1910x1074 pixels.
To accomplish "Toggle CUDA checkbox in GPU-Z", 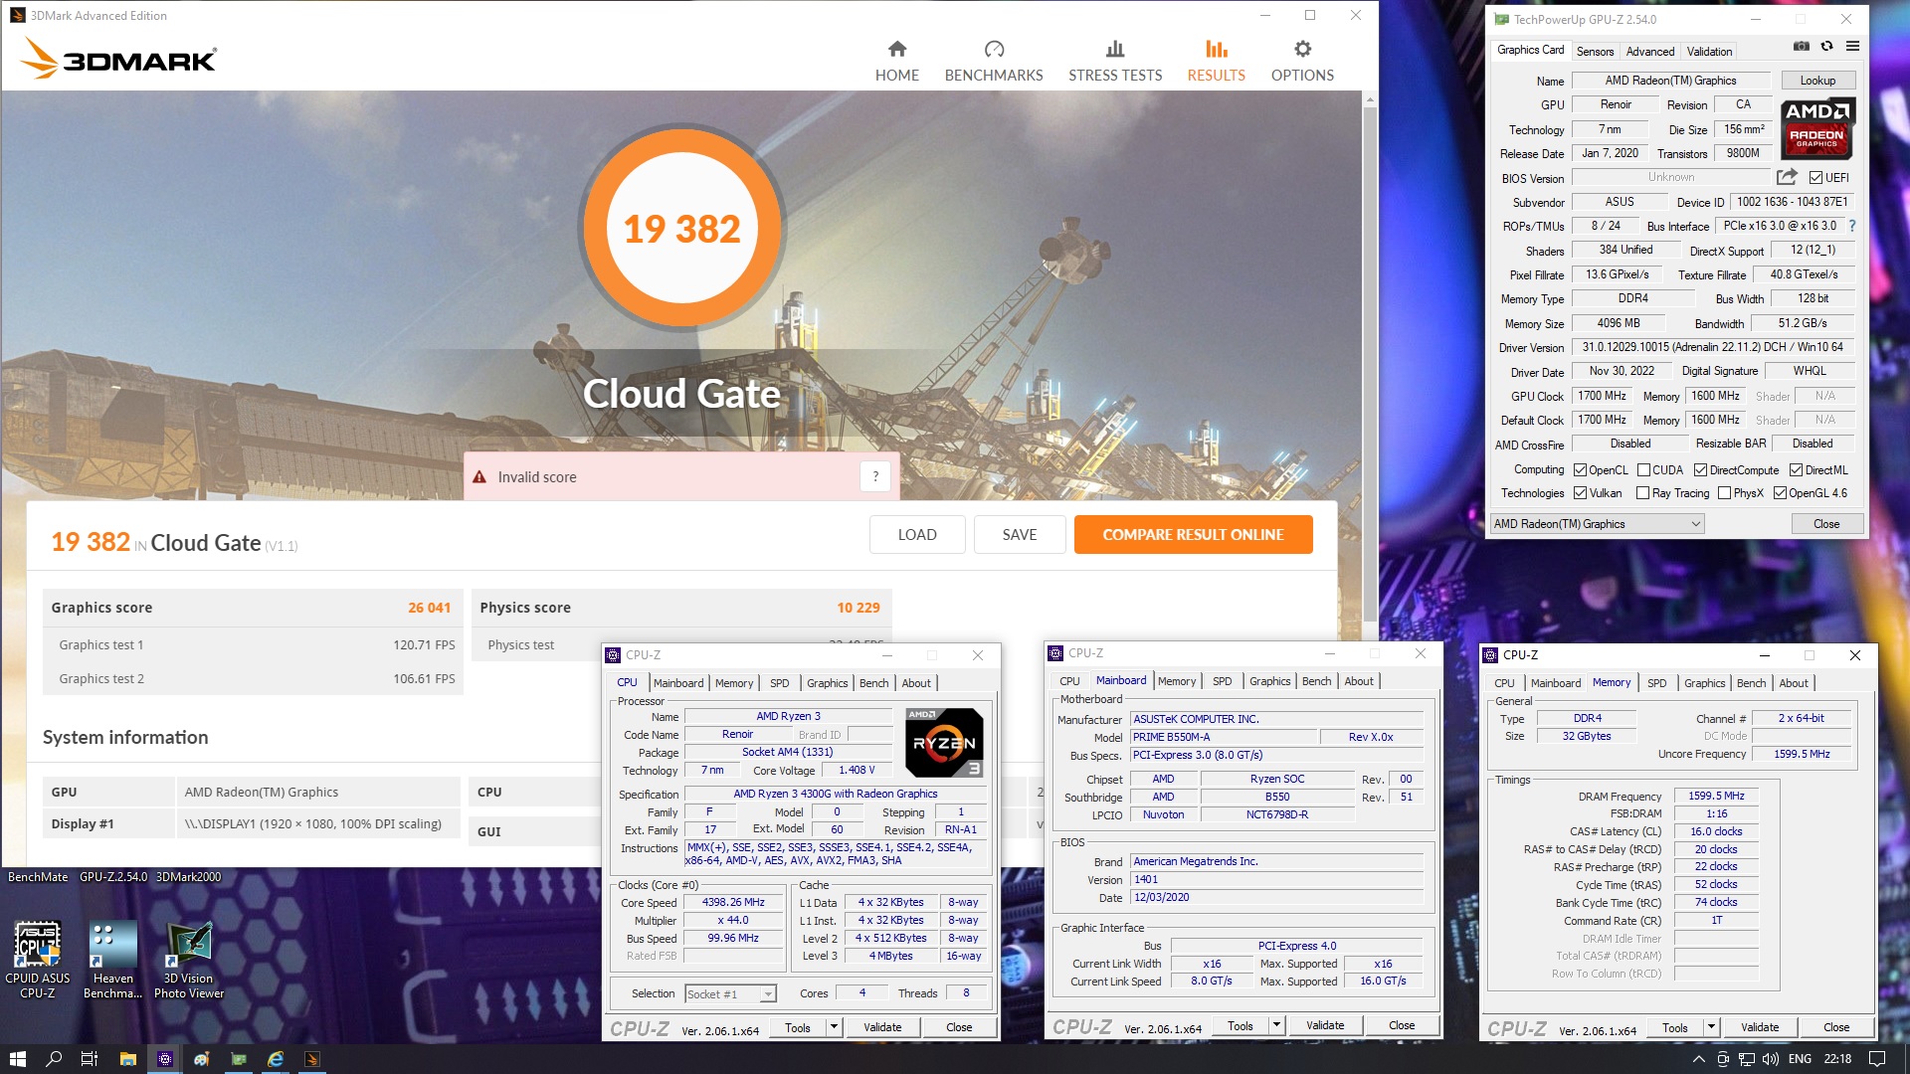I will pyautogui.click(x=1643, y=470).
